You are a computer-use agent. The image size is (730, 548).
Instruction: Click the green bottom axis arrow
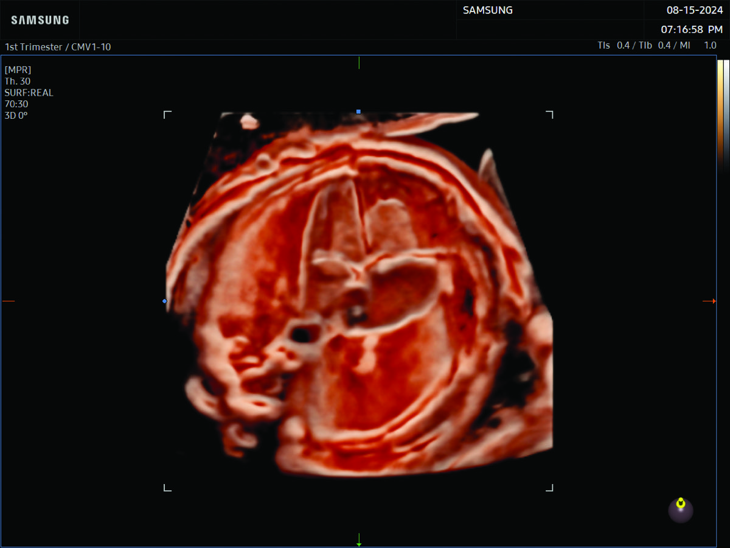[359, 539]
